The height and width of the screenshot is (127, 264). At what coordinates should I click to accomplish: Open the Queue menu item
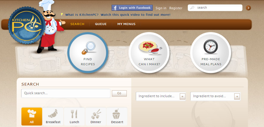101,24
